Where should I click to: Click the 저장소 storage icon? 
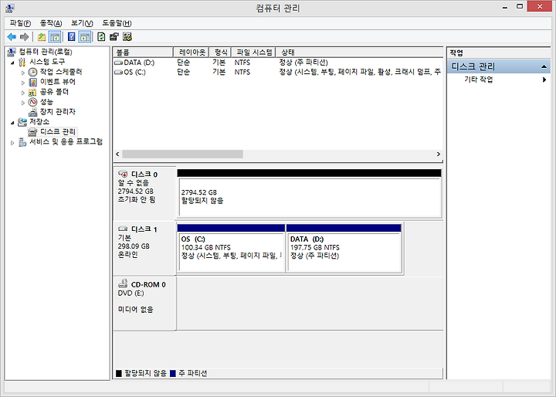22,122
